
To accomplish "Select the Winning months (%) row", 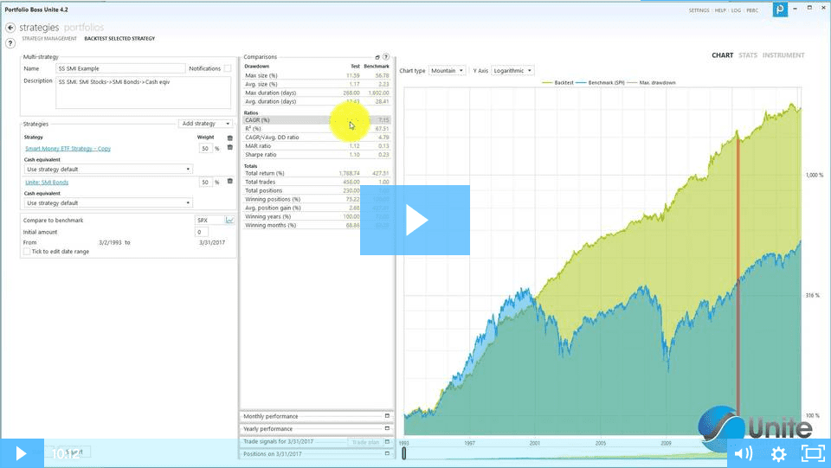I will tap(317, 225).
